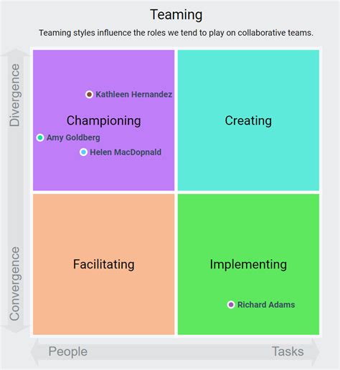The width and height of the screenshot is (340, 370).
Task: Click Helen MacDopnald's blue dot marker
Action: (x=83, y=152)
